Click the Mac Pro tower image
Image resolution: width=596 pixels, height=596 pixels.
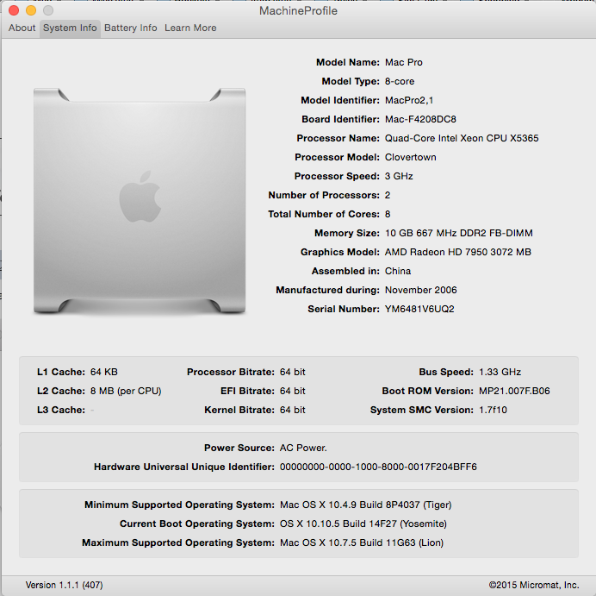(140, 201)
